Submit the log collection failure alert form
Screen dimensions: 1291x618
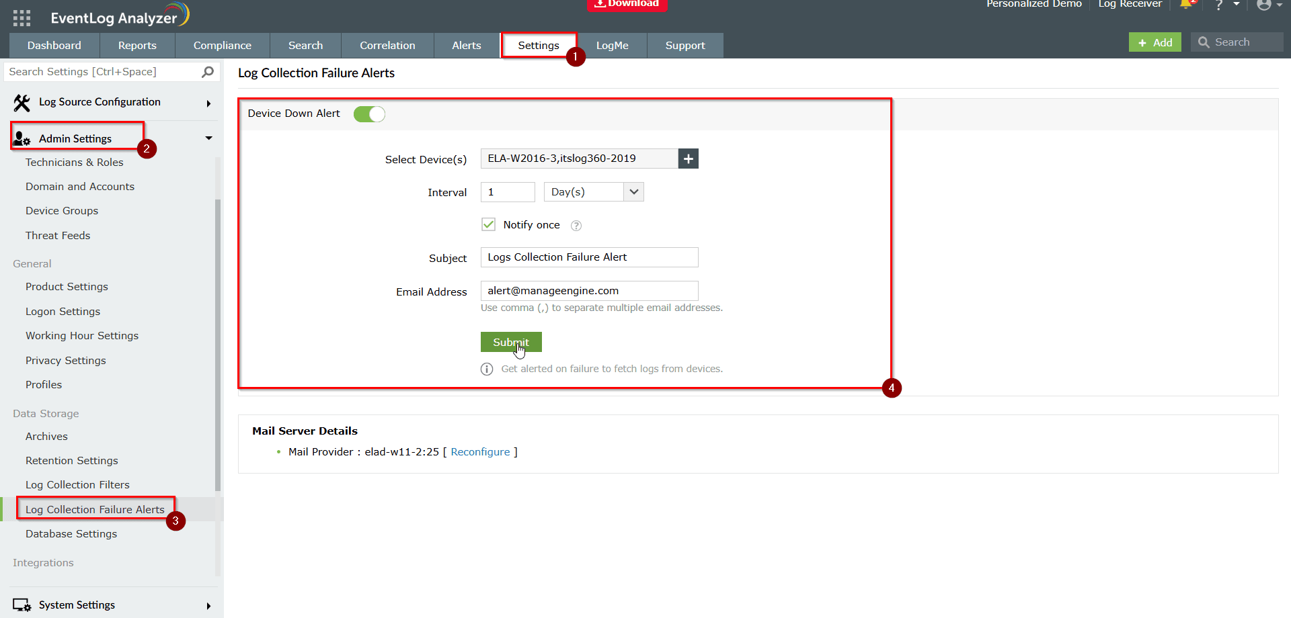click(x=511, y=342)
